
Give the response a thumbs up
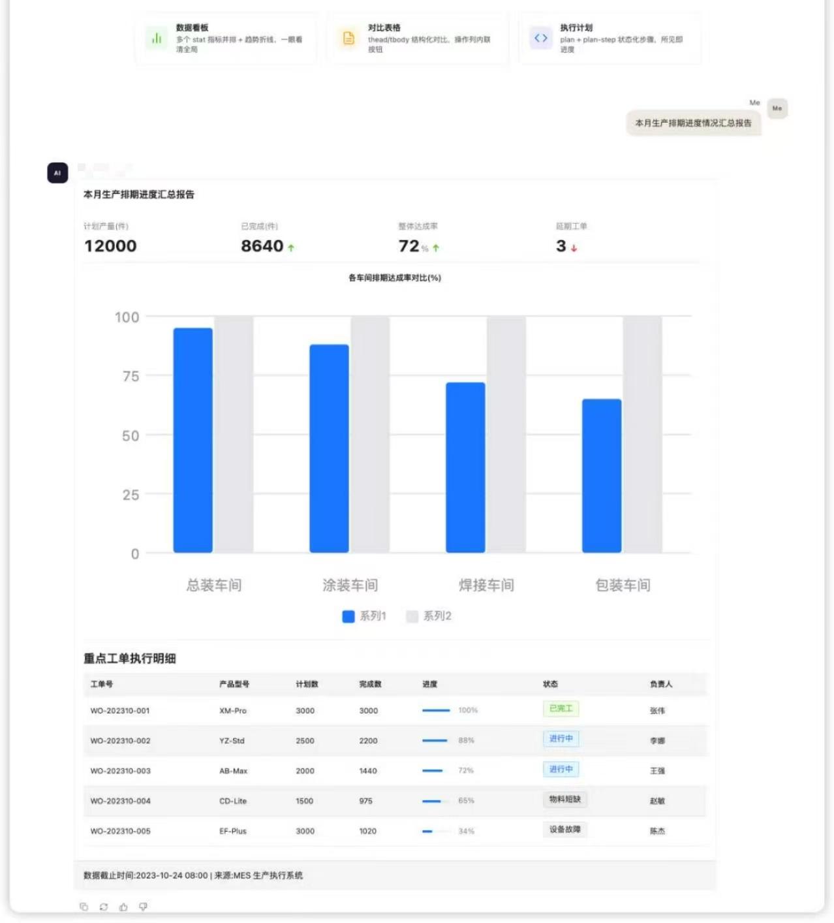pos(123,906)
